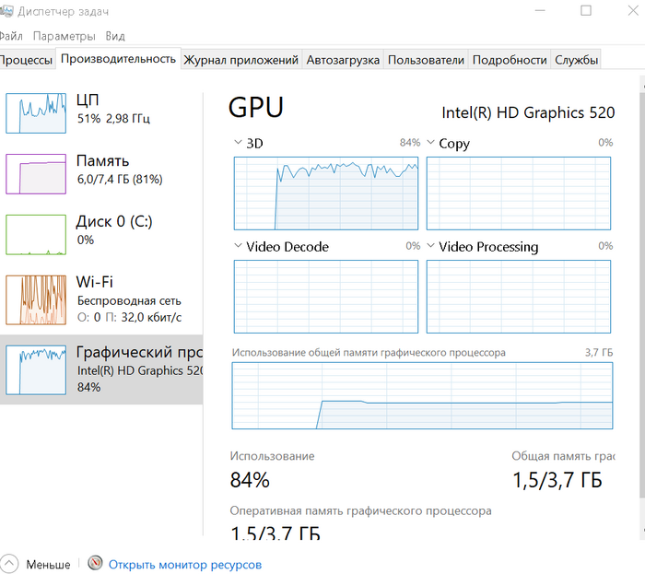Click the Resource Monitor icon at bottom
Image resolution: width=645 pixels, height=574 pixels.
click(x=95, y=563)
